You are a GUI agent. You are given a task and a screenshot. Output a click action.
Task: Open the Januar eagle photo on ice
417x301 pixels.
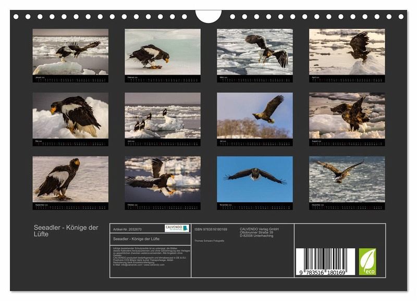pyautogui.click(x=70, y=52)
